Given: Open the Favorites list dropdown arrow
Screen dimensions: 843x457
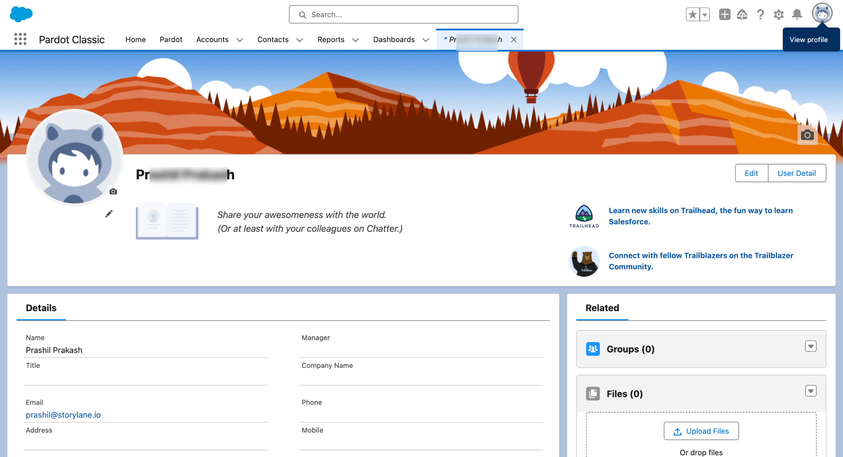Looking at the screenshot, I should click(705, 14).
